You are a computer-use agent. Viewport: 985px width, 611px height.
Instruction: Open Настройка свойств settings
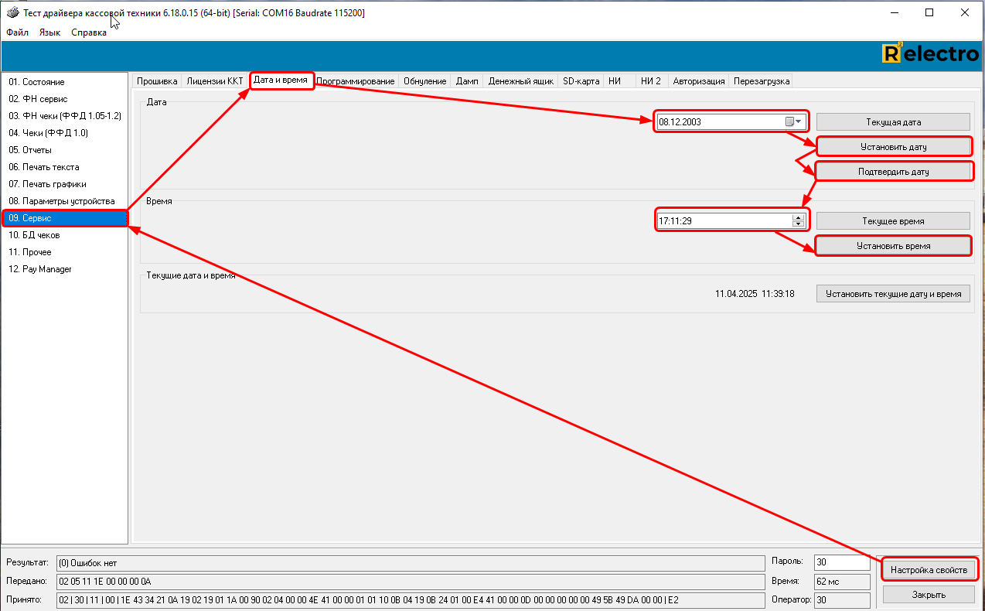(929, 570)
